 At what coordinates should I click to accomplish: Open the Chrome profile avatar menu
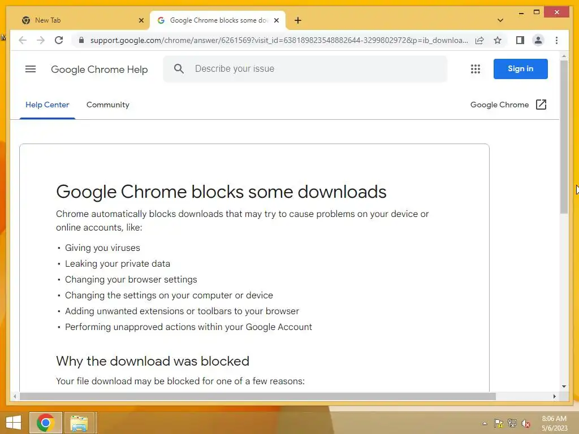[538, 40]
